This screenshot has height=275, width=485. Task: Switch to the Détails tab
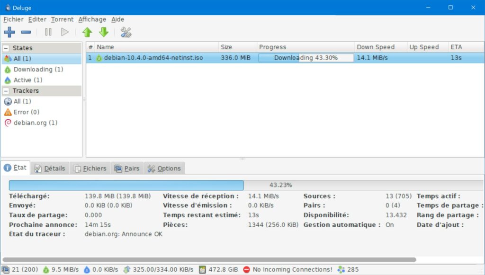50,169
